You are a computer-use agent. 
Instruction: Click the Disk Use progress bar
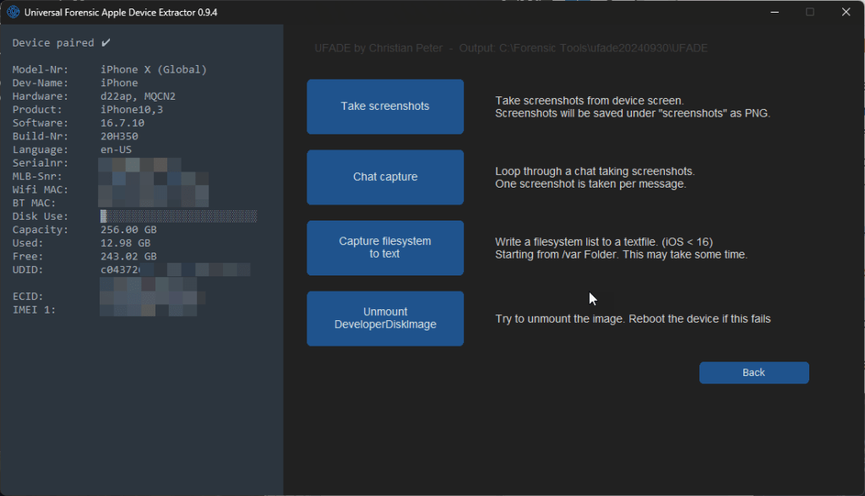tap(178, 216)
